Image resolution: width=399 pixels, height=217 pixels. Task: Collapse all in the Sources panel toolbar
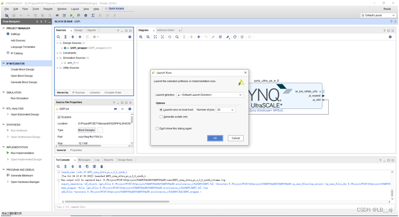click(x=65, y=37)
